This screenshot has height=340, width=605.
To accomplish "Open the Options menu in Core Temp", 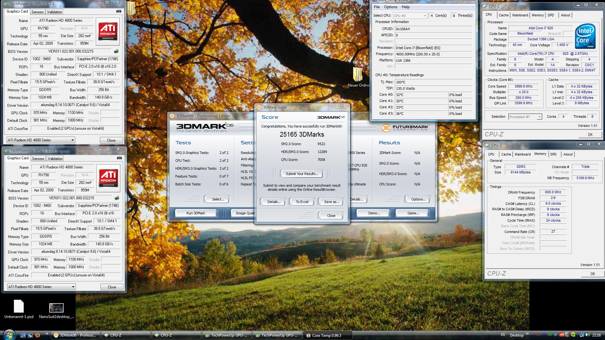I will (390, 7).
